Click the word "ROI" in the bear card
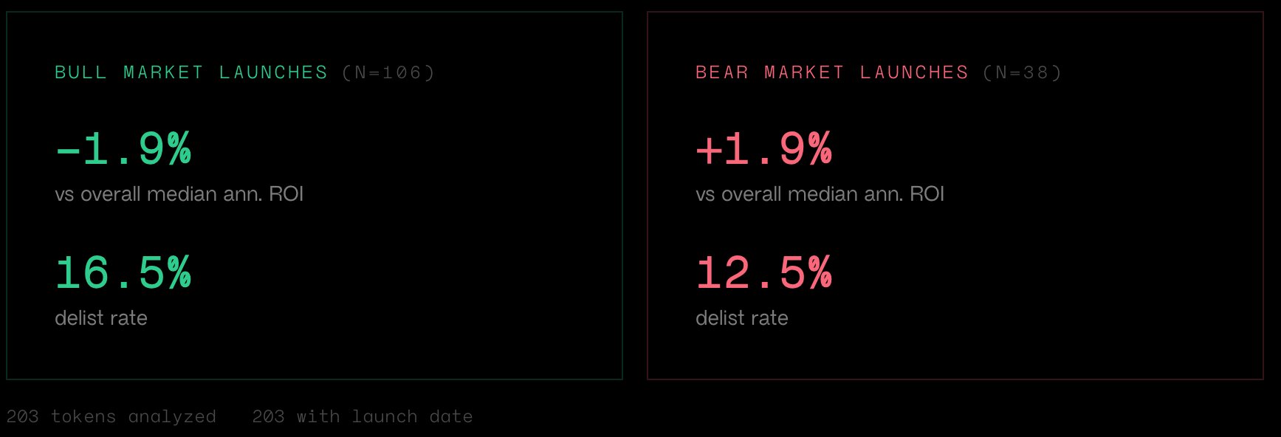This screenshot has height=437, width=1281. [927, 194]
